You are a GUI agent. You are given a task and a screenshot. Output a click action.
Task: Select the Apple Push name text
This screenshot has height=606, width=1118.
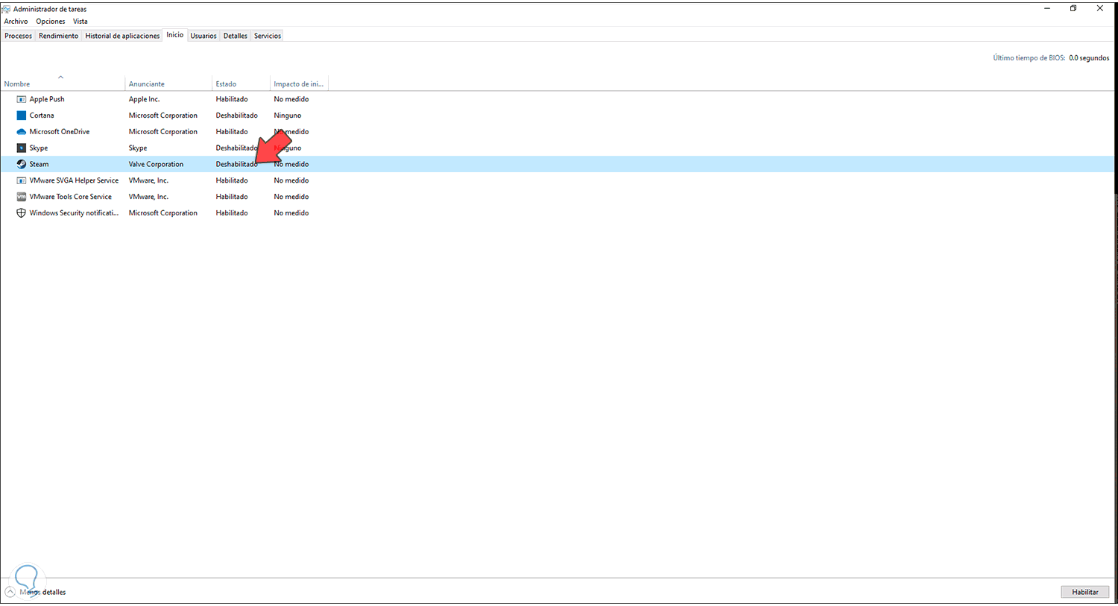[47, 99]
